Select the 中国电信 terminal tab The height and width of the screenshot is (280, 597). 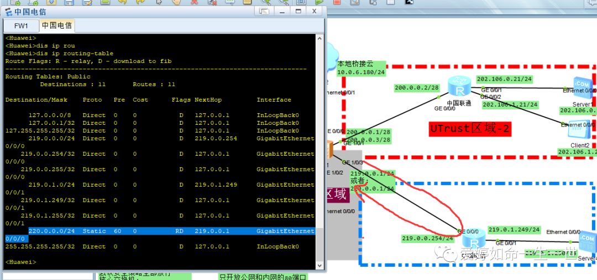click(x=57, y=26)
